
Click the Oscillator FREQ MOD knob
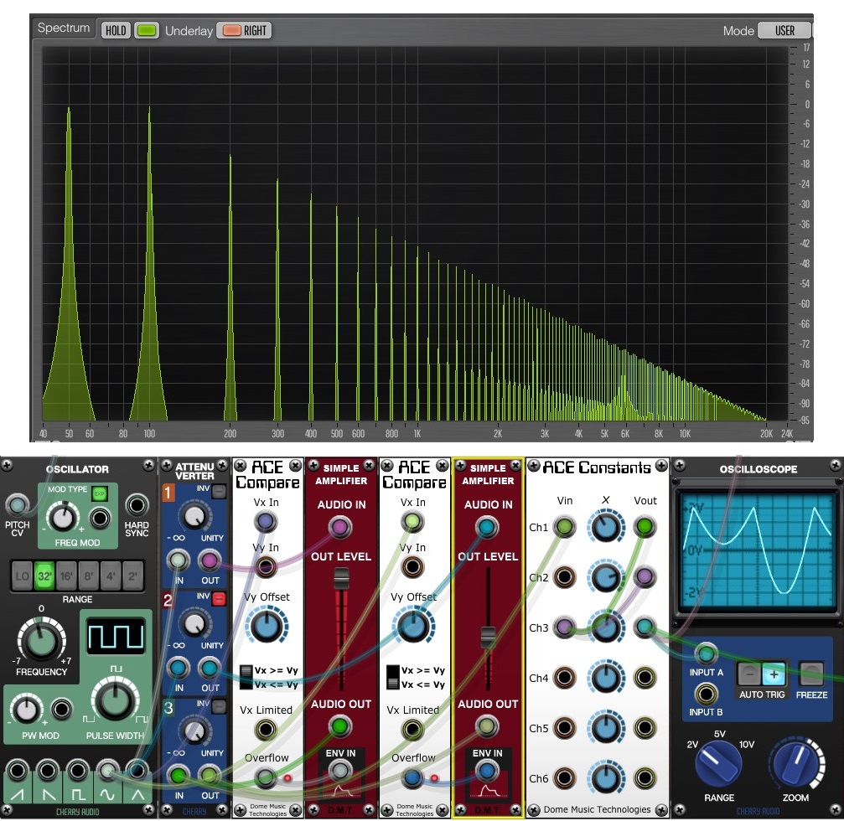click(63, 518)
